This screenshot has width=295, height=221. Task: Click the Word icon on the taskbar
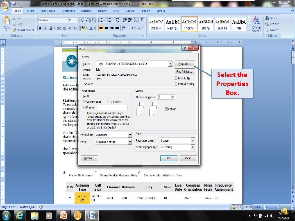92,215
